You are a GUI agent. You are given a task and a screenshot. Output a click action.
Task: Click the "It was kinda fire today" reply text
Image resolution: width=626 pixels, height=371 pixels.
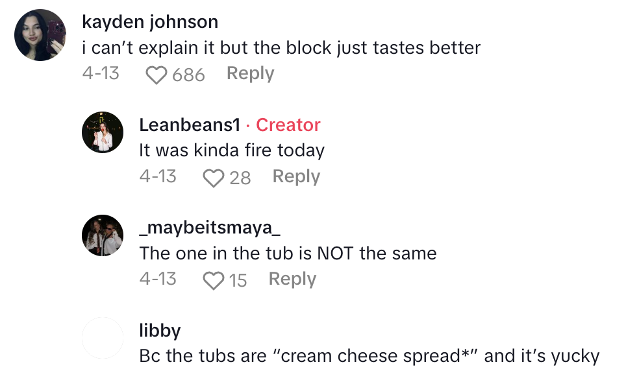[232, 150]
